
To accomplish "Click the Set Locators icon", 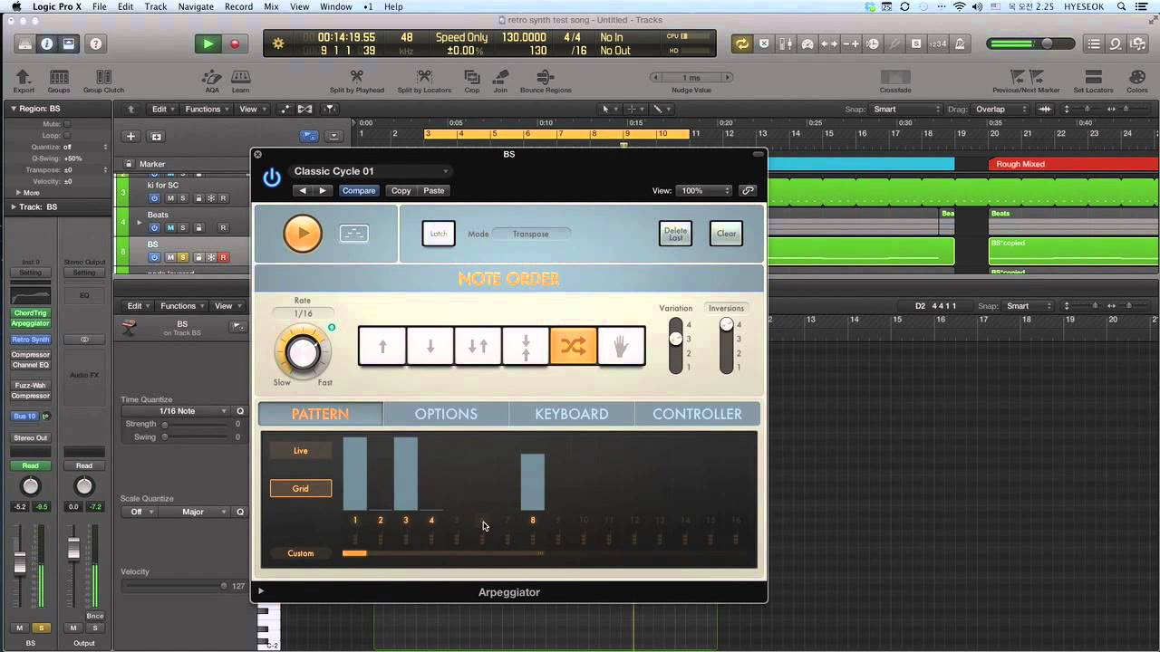I will click(x=1093, y=81).
